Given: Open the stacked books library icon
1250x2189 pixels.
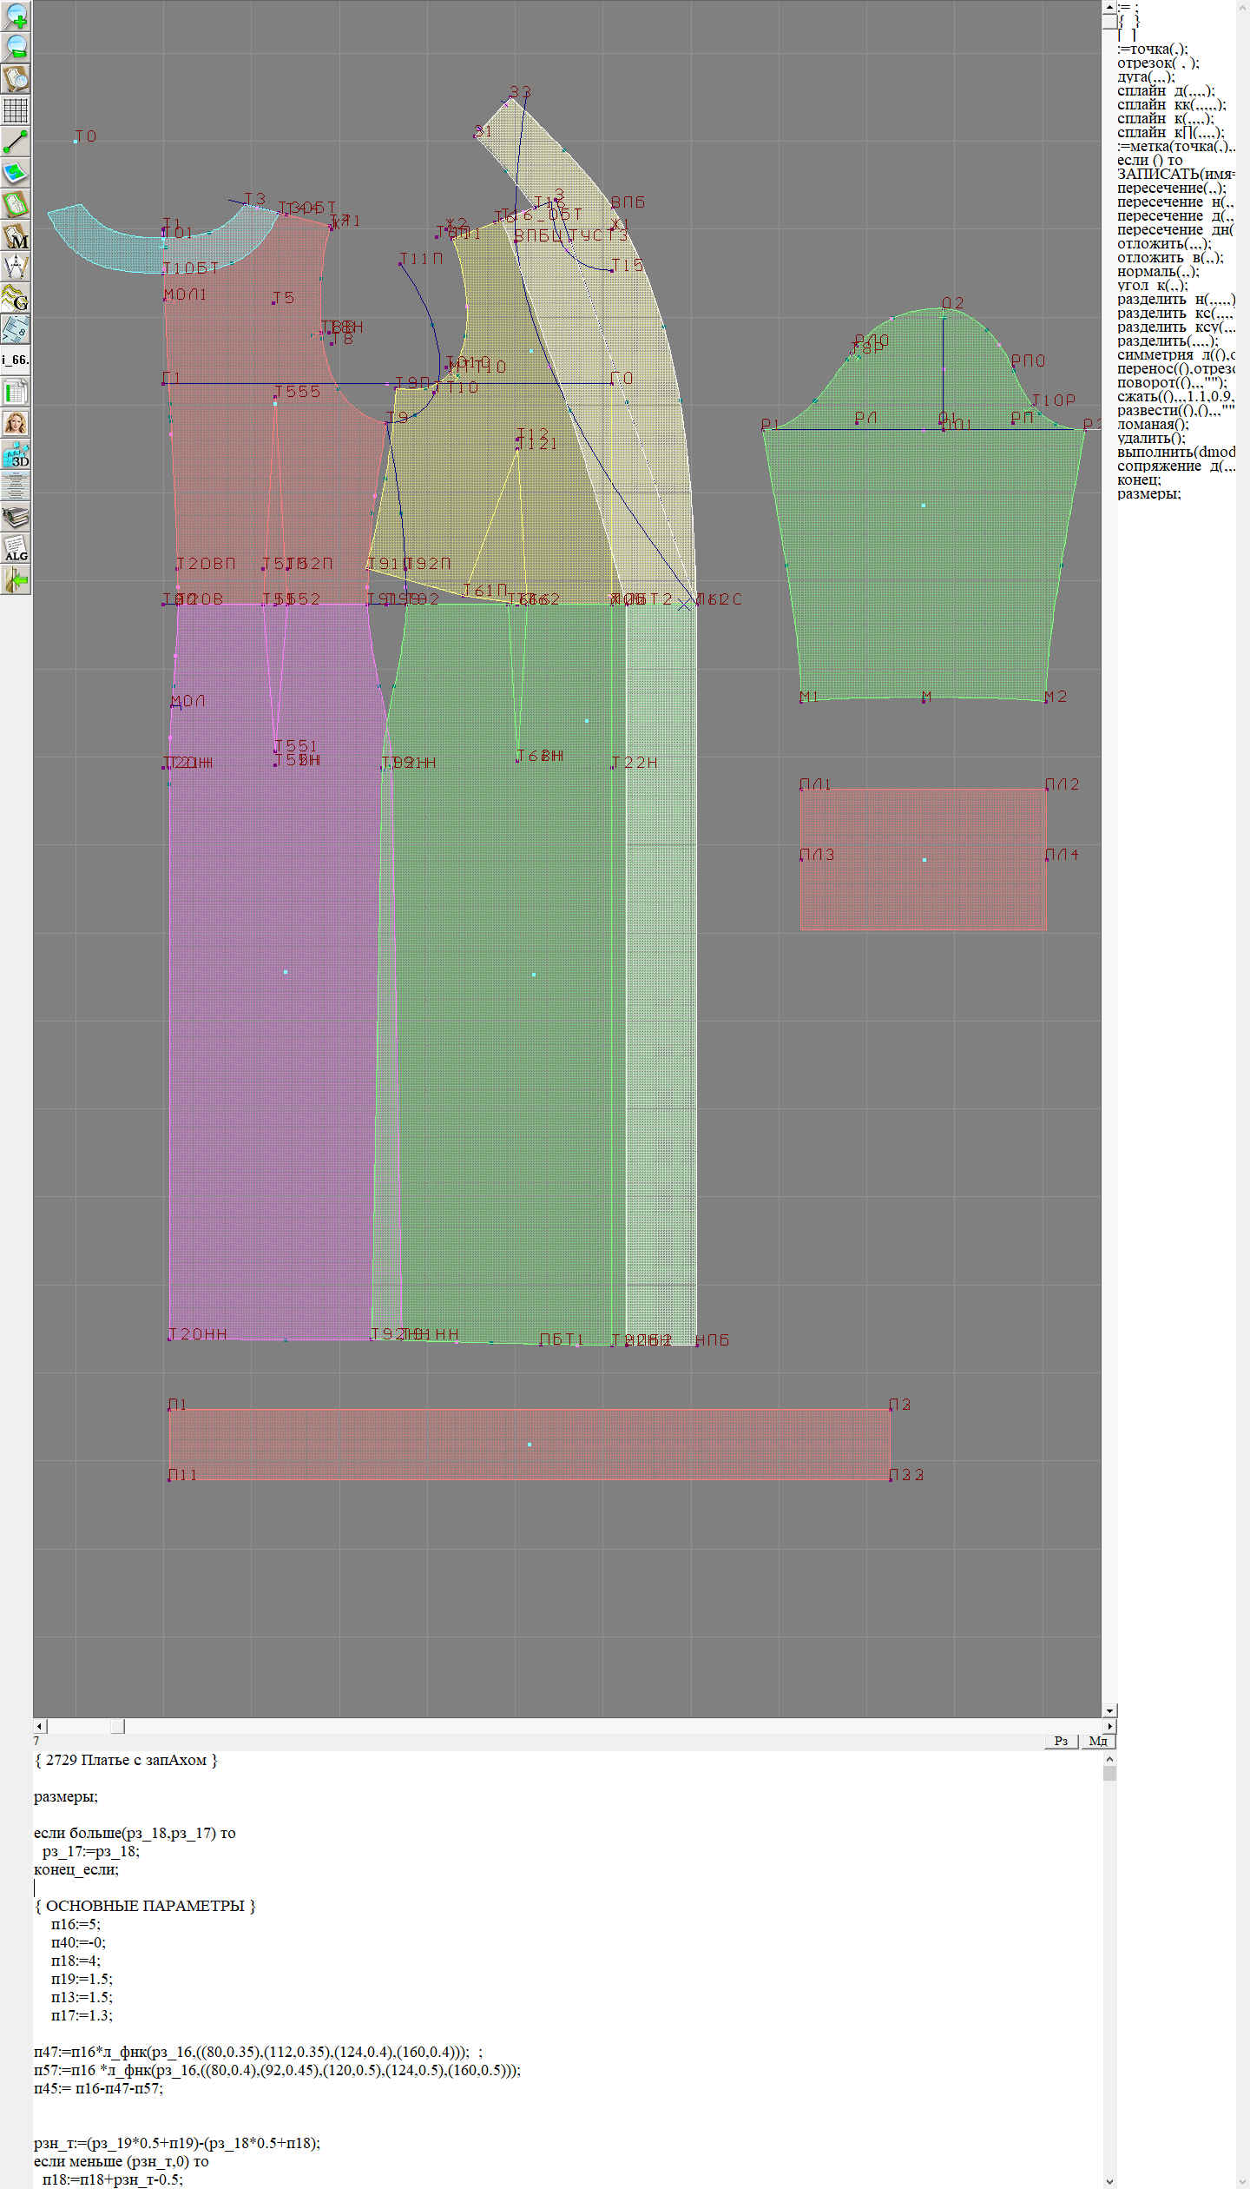Looking at the screenshot, I should pyautogui.click(x=16, y=518).
